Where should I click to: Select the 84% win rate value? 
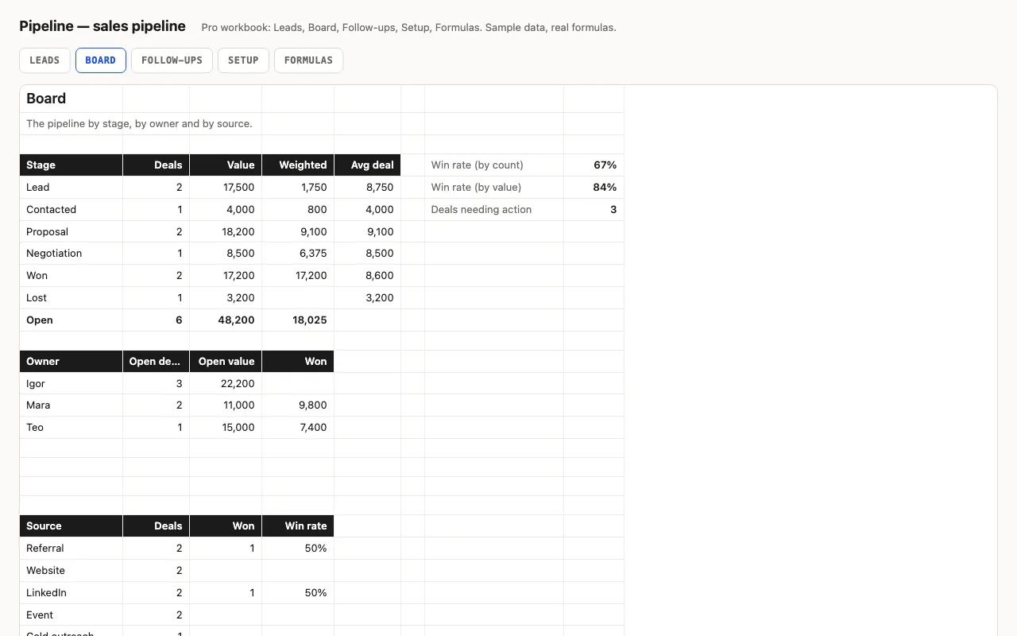click(594, 188)
